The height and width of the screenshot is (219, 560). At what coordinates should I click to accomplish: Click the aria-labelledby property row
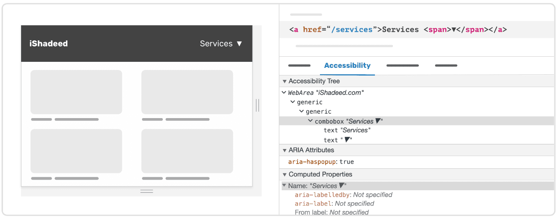pyautogui.click(x=343, y=195)
